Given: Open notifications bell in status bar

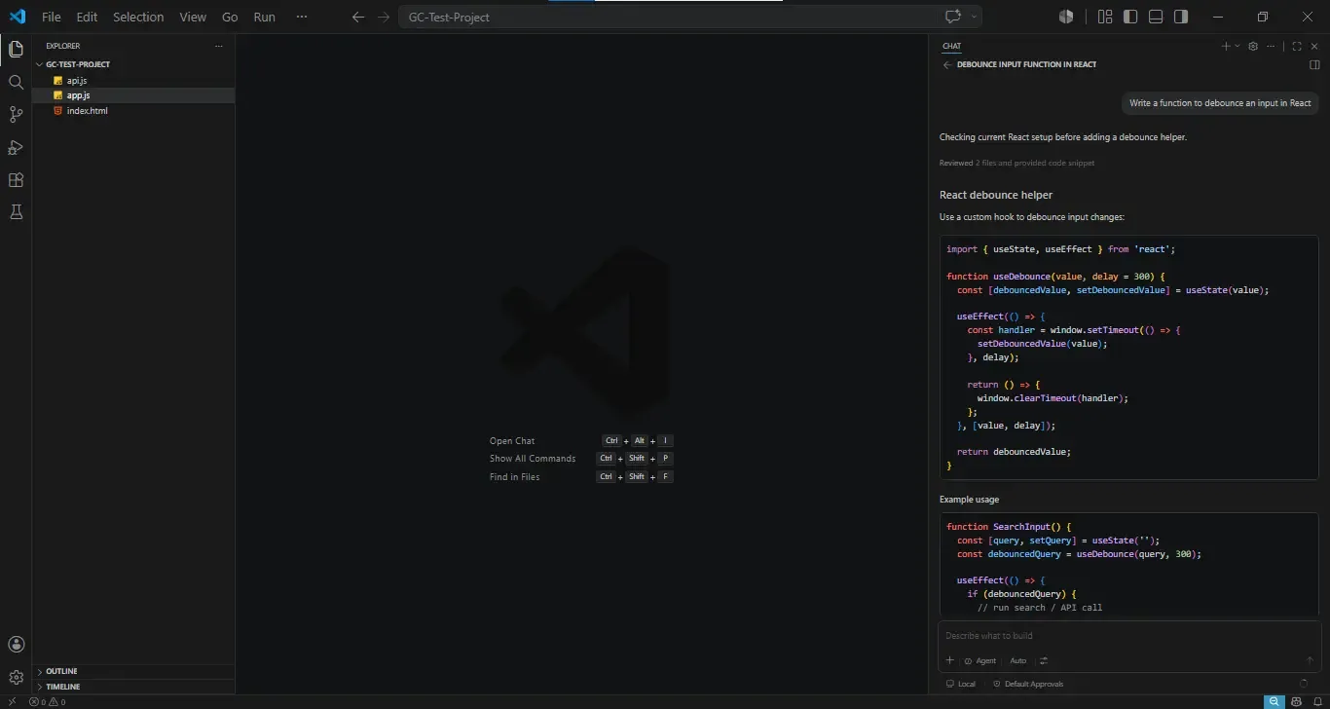Looking at the screenshot, I should (x=1317, y=701).
